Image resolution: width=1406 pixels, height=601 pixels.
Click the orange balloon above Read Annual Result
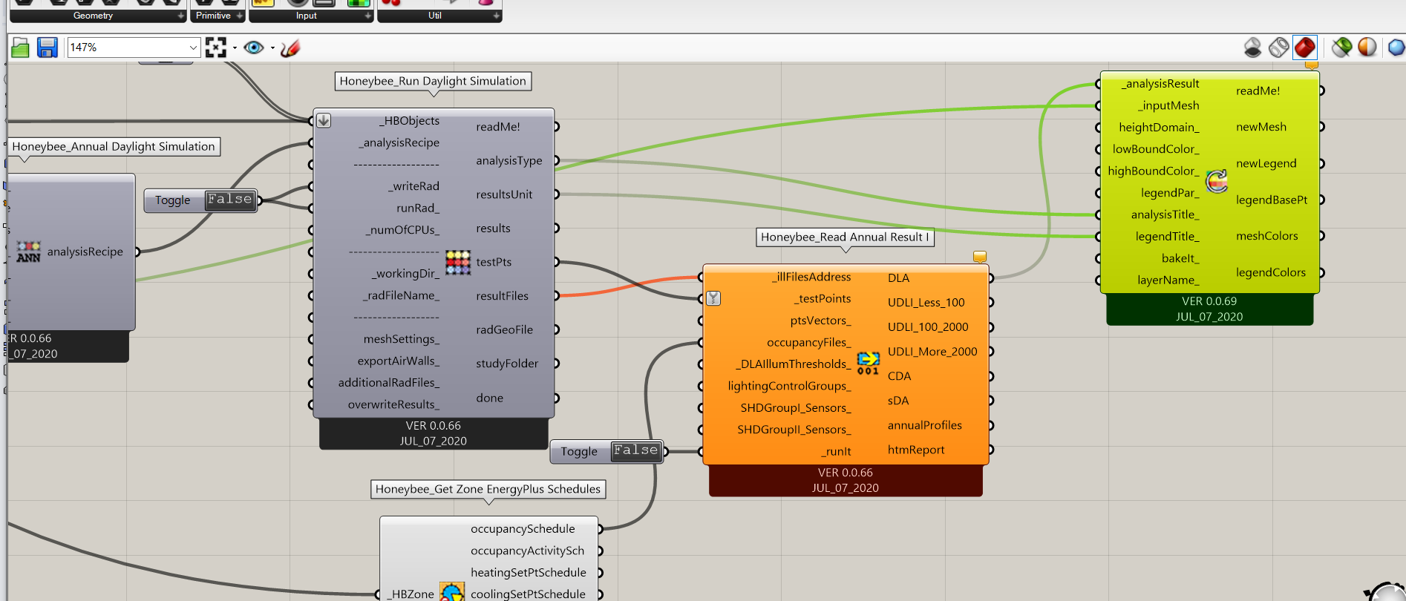point(980,257)
